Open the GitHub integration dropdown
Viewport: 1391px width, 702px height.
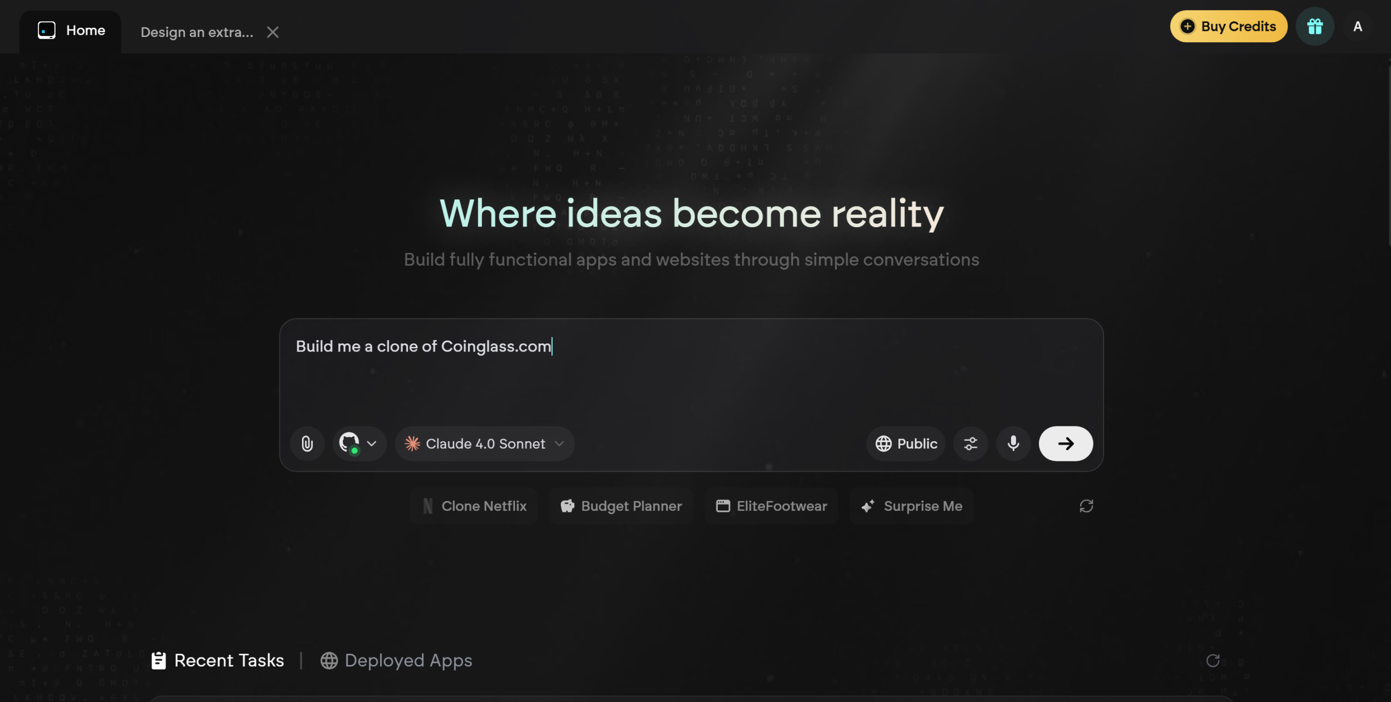point(359,444)
